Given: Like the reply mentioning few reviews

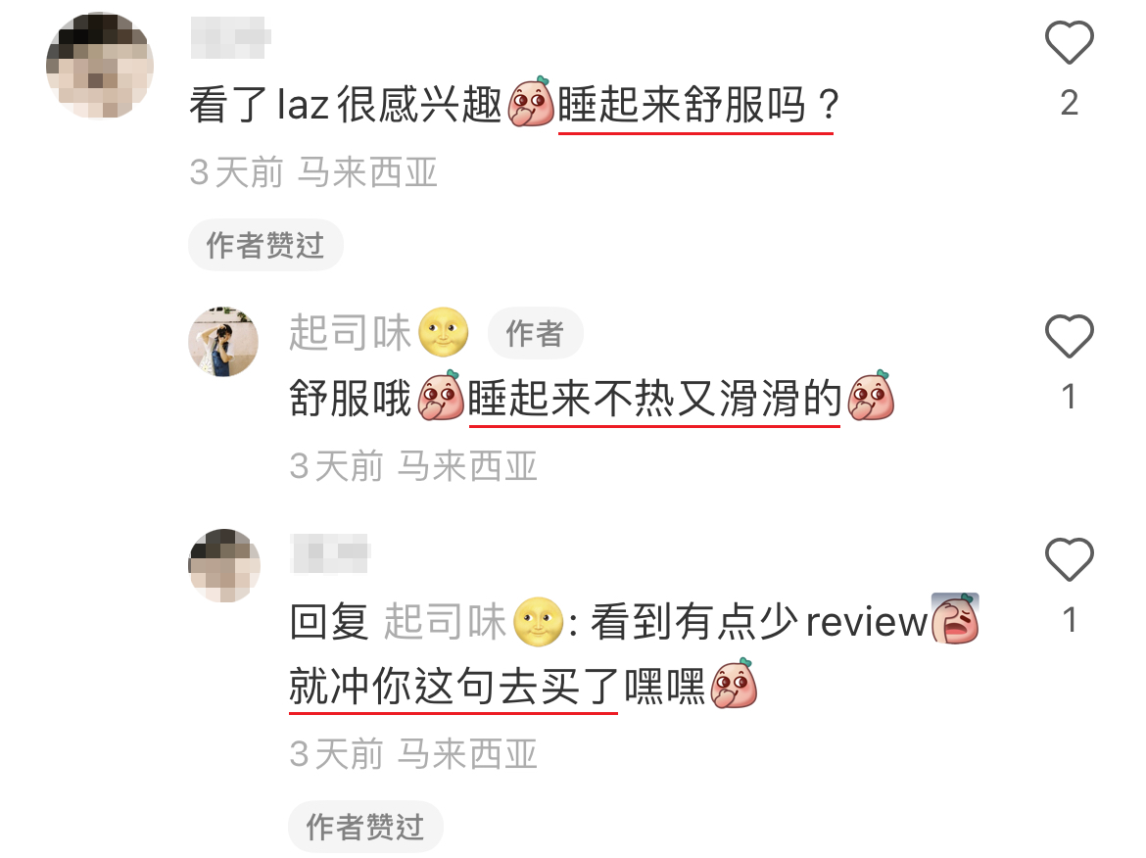Looking at the screenshot, I should click(x=1069, y=559).
